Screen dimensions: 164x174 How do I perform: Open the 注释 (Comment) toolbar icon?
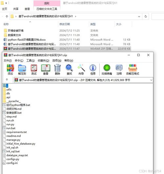[x=119, y=70]
